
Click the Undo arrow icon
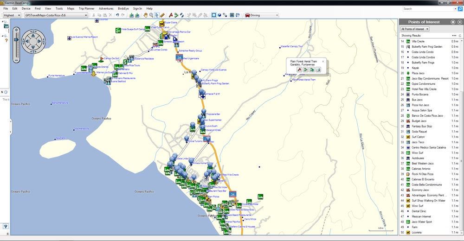(x=117, y=15)
